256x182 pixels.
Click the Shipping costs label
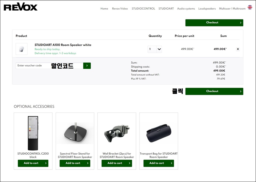tap(141, 67)
